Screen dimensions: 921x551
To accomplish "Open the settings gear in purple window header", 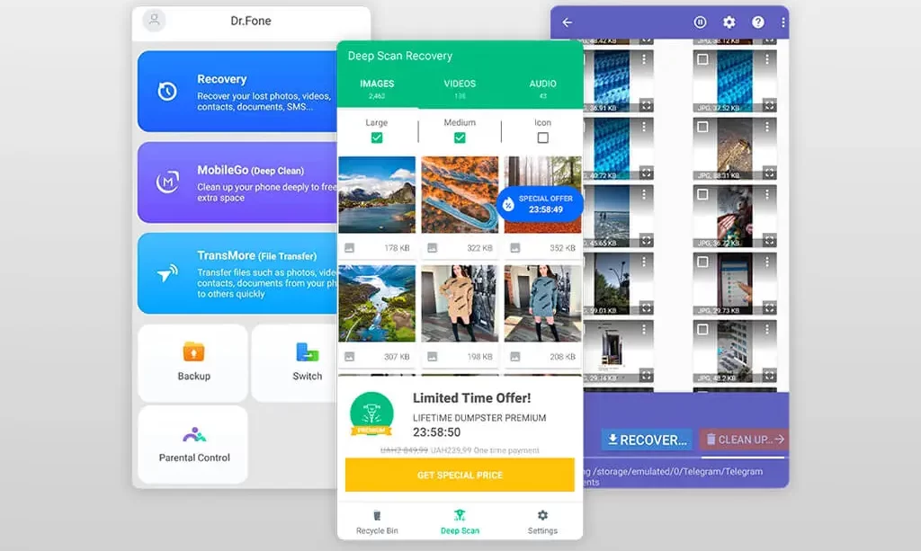I will pyautogui.click(x=729, y=22).
